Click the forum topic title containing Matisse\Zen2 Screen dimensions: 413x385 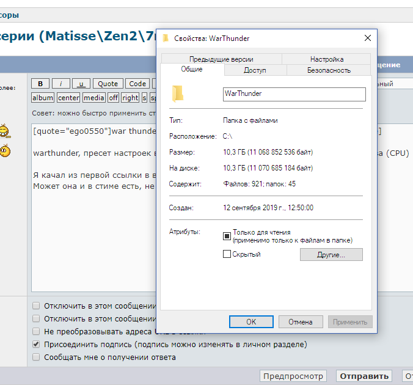pyautogui.click(x=78, y=36)
